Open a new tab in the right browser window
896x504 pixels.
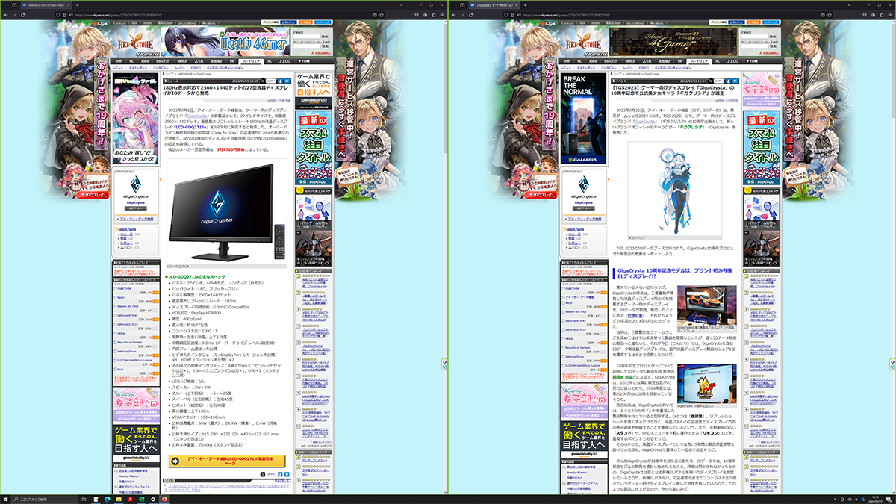point(526,5)
